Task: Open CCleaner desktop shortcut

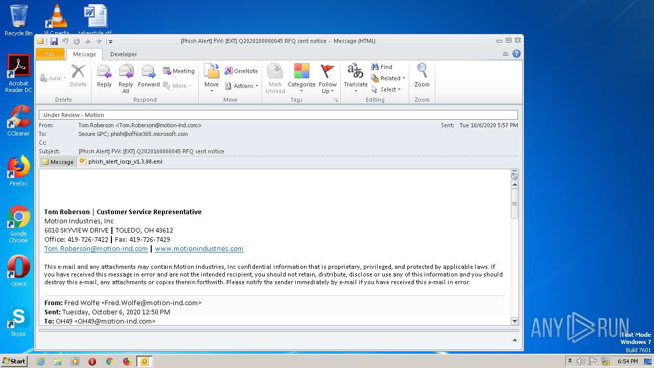Action: (x=18, y=121)
